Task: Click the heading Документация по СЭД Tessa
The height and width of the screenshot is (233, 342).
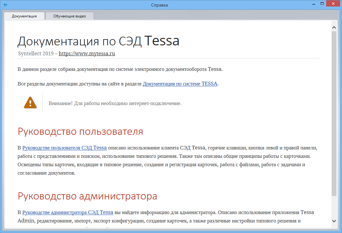Action: pos(98,41)
